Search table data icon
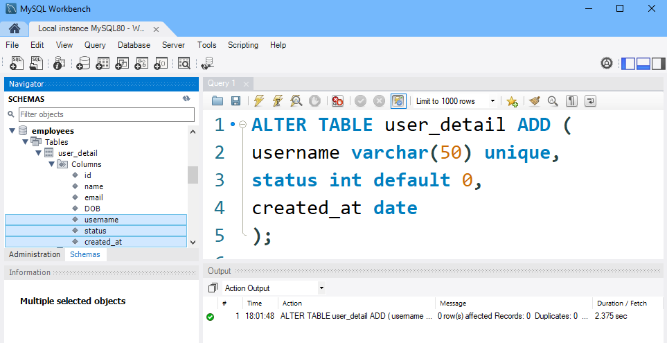The height and width of the screenshot is (343, 667). pyautogui.click(x=184, y=63)
